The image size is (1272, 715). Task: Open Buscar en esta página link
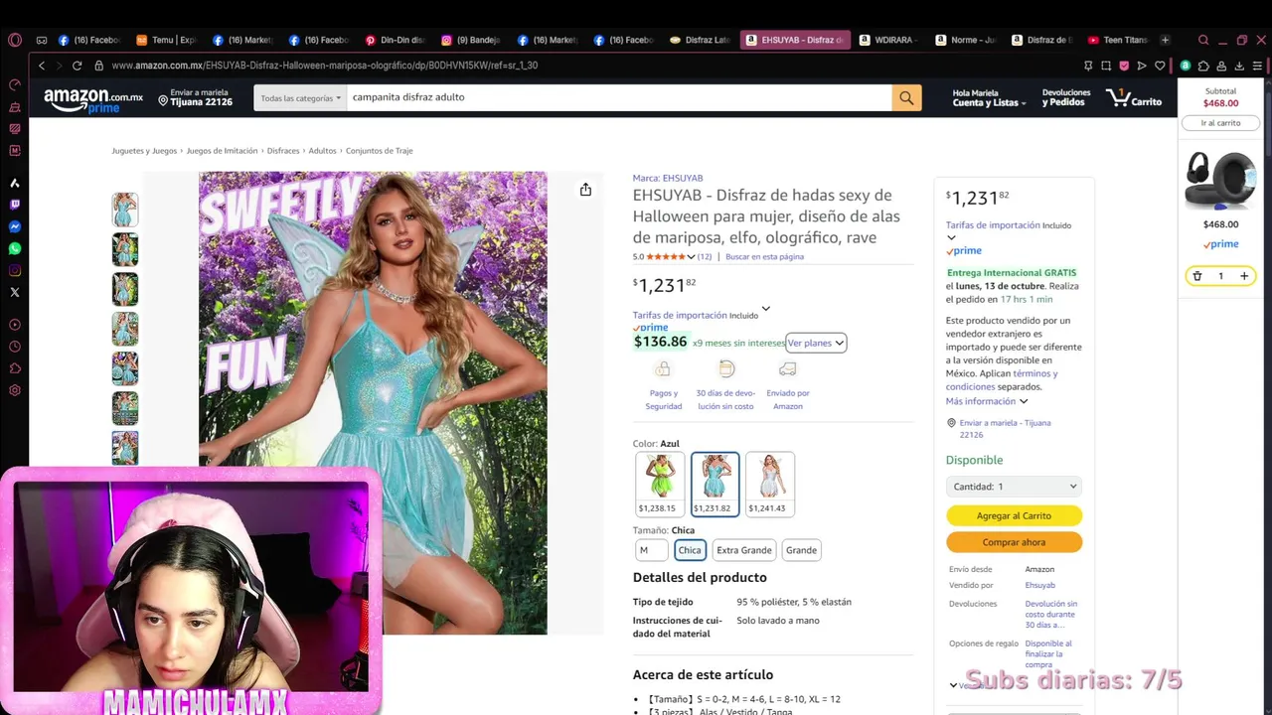(x=764, y=257)
